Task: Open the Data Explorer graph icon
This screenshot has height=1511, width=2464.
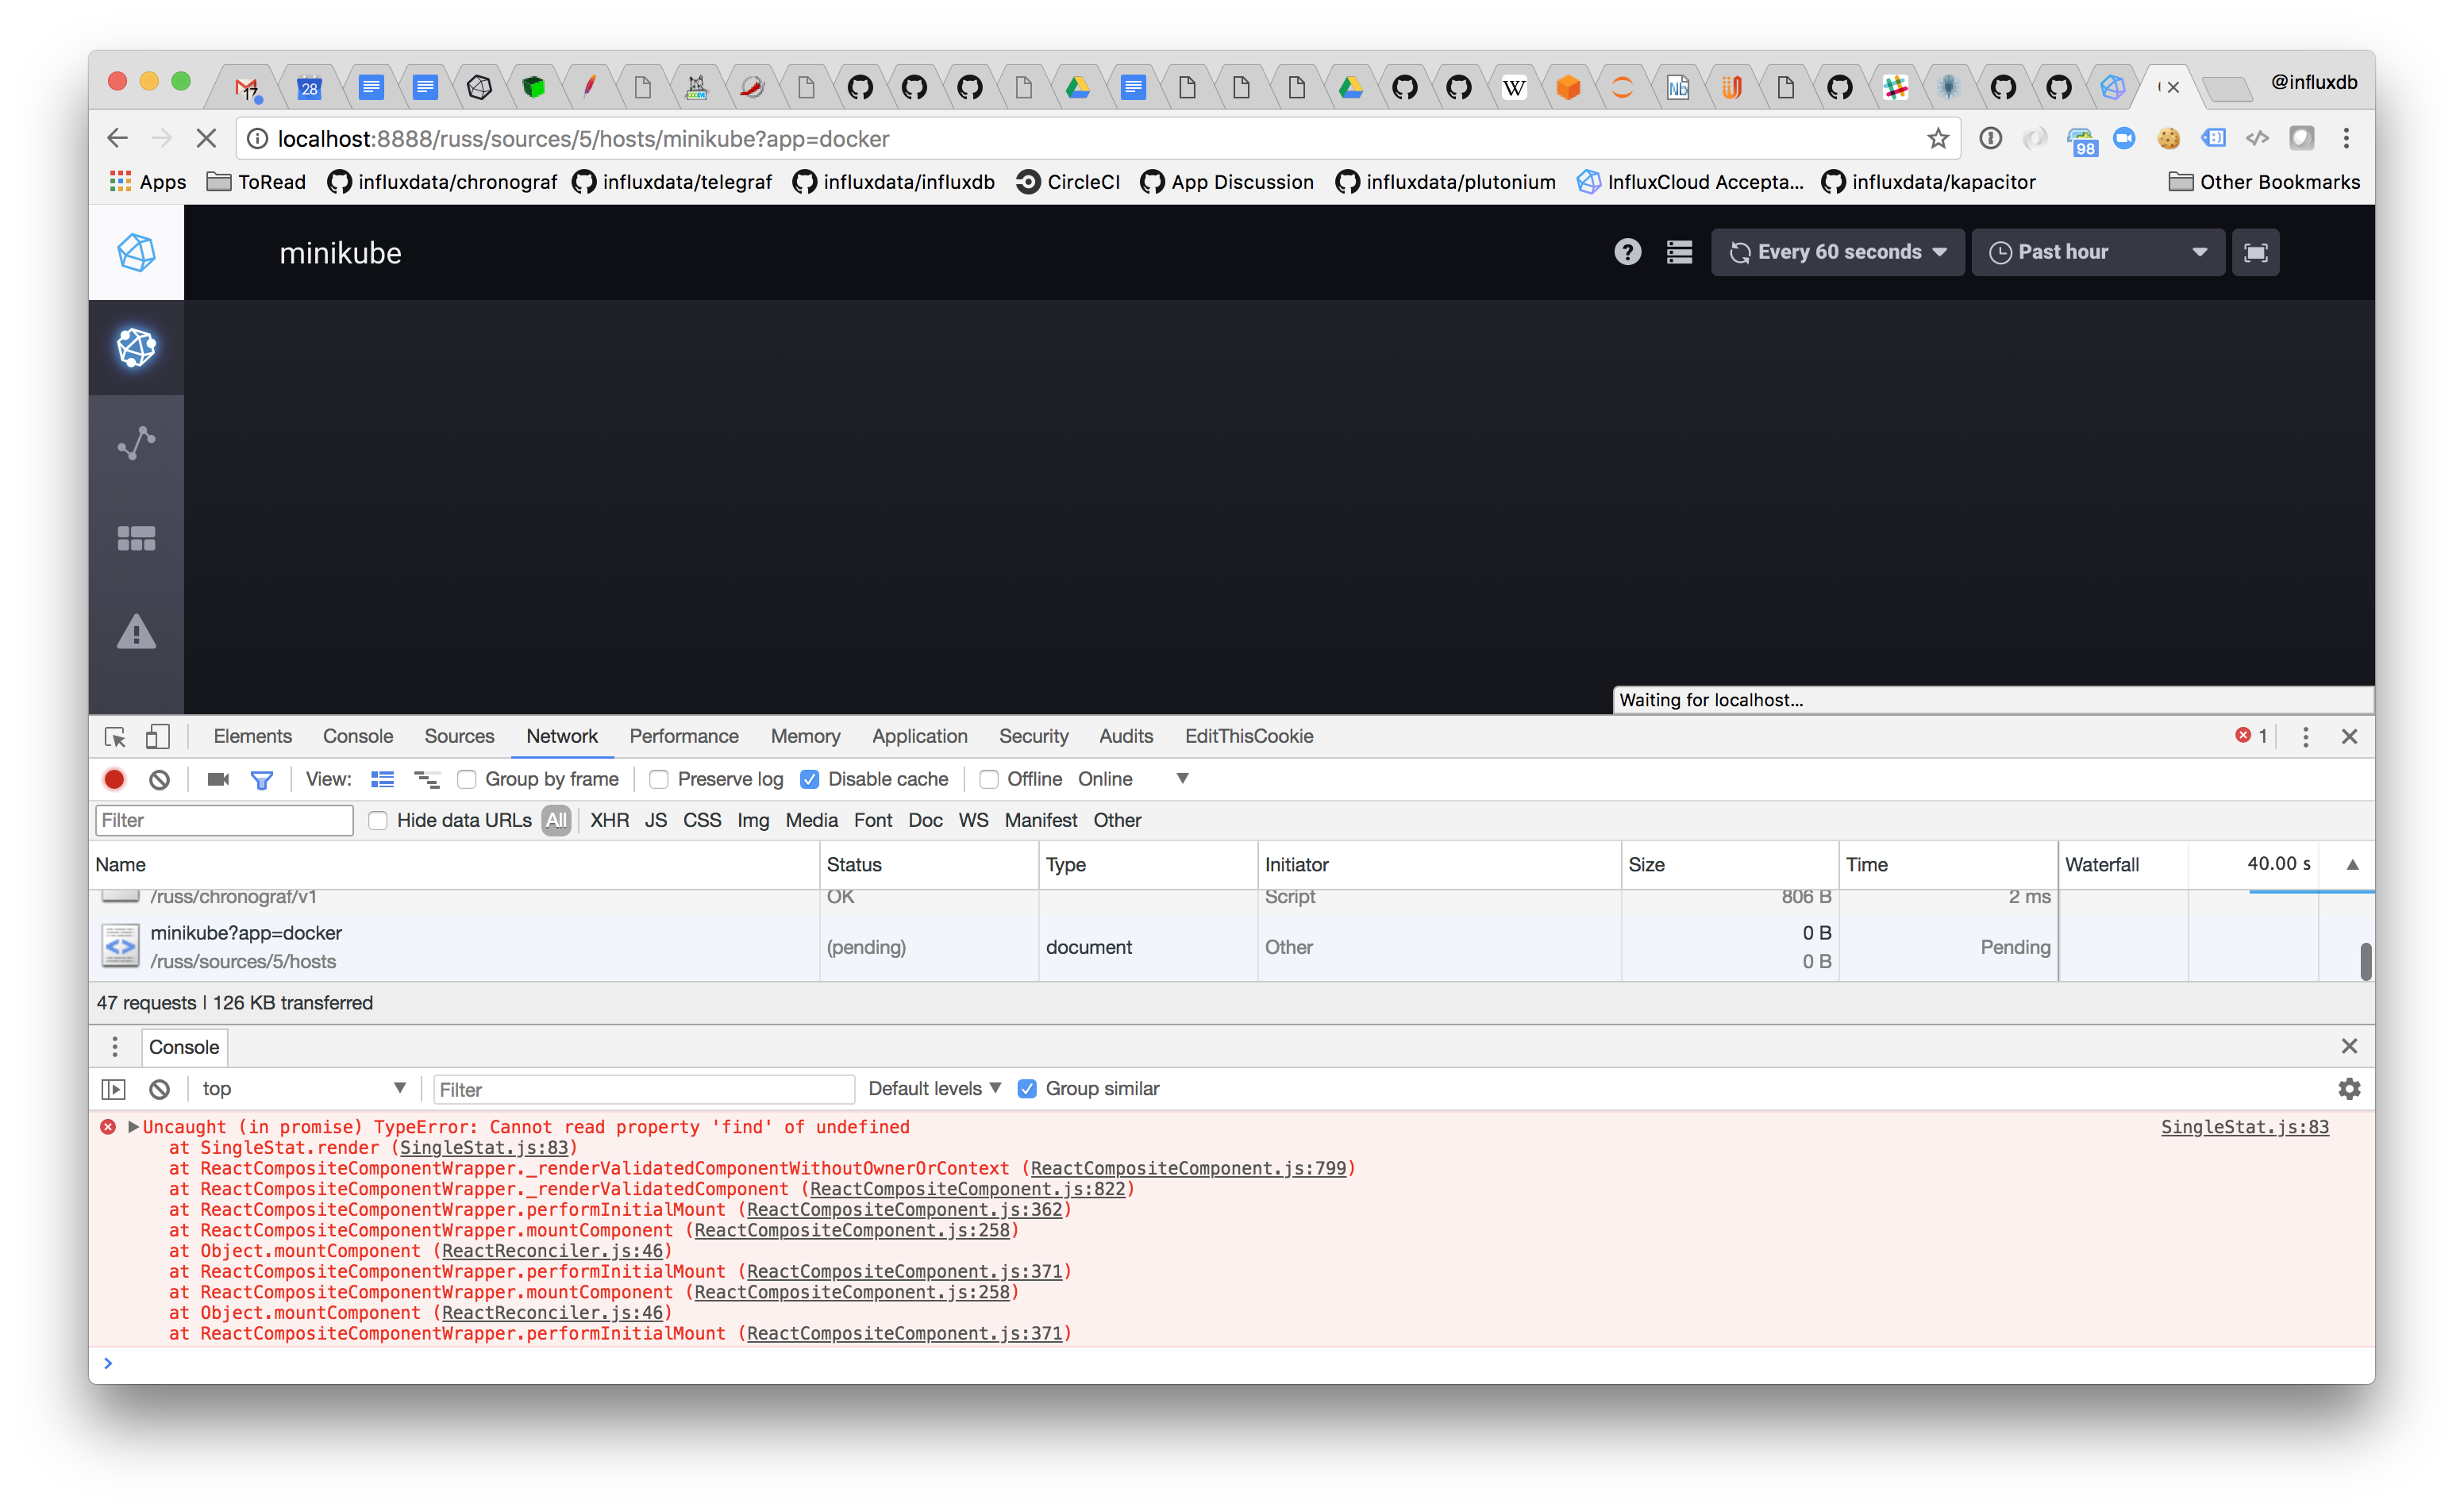Action: click(x=136, y=441)
